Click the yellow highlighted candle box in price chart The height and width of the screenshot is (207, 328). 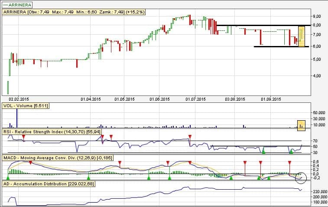pyautogui.click(x=302, y=36)
